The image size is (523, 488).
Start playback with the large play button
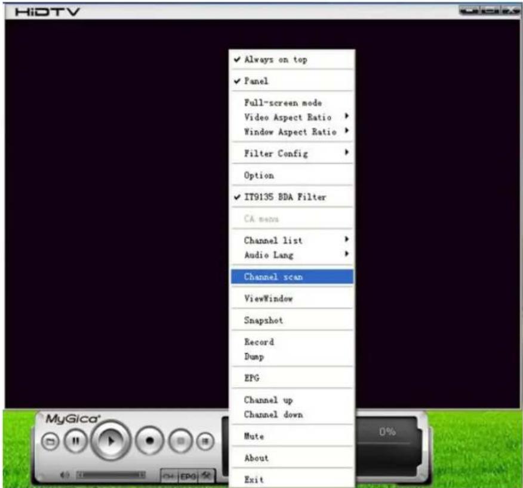click(x=110, y=441)
